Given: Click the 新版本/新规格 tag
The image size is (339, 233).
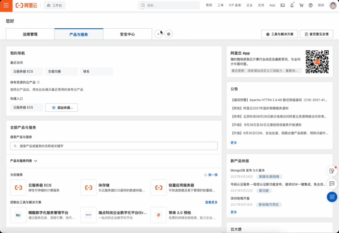Looking at the screenshot, I should [x=269, y=177].
